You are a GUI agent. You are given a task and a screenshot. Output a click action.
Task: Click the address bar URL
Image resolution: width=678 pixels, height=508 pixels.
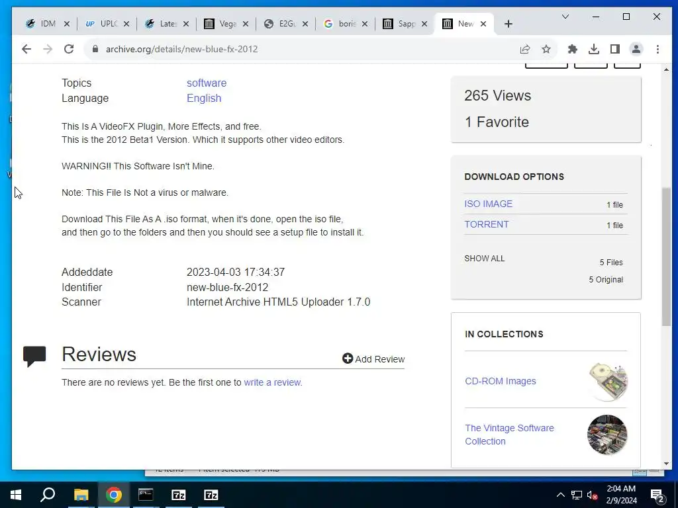(181, 49)
